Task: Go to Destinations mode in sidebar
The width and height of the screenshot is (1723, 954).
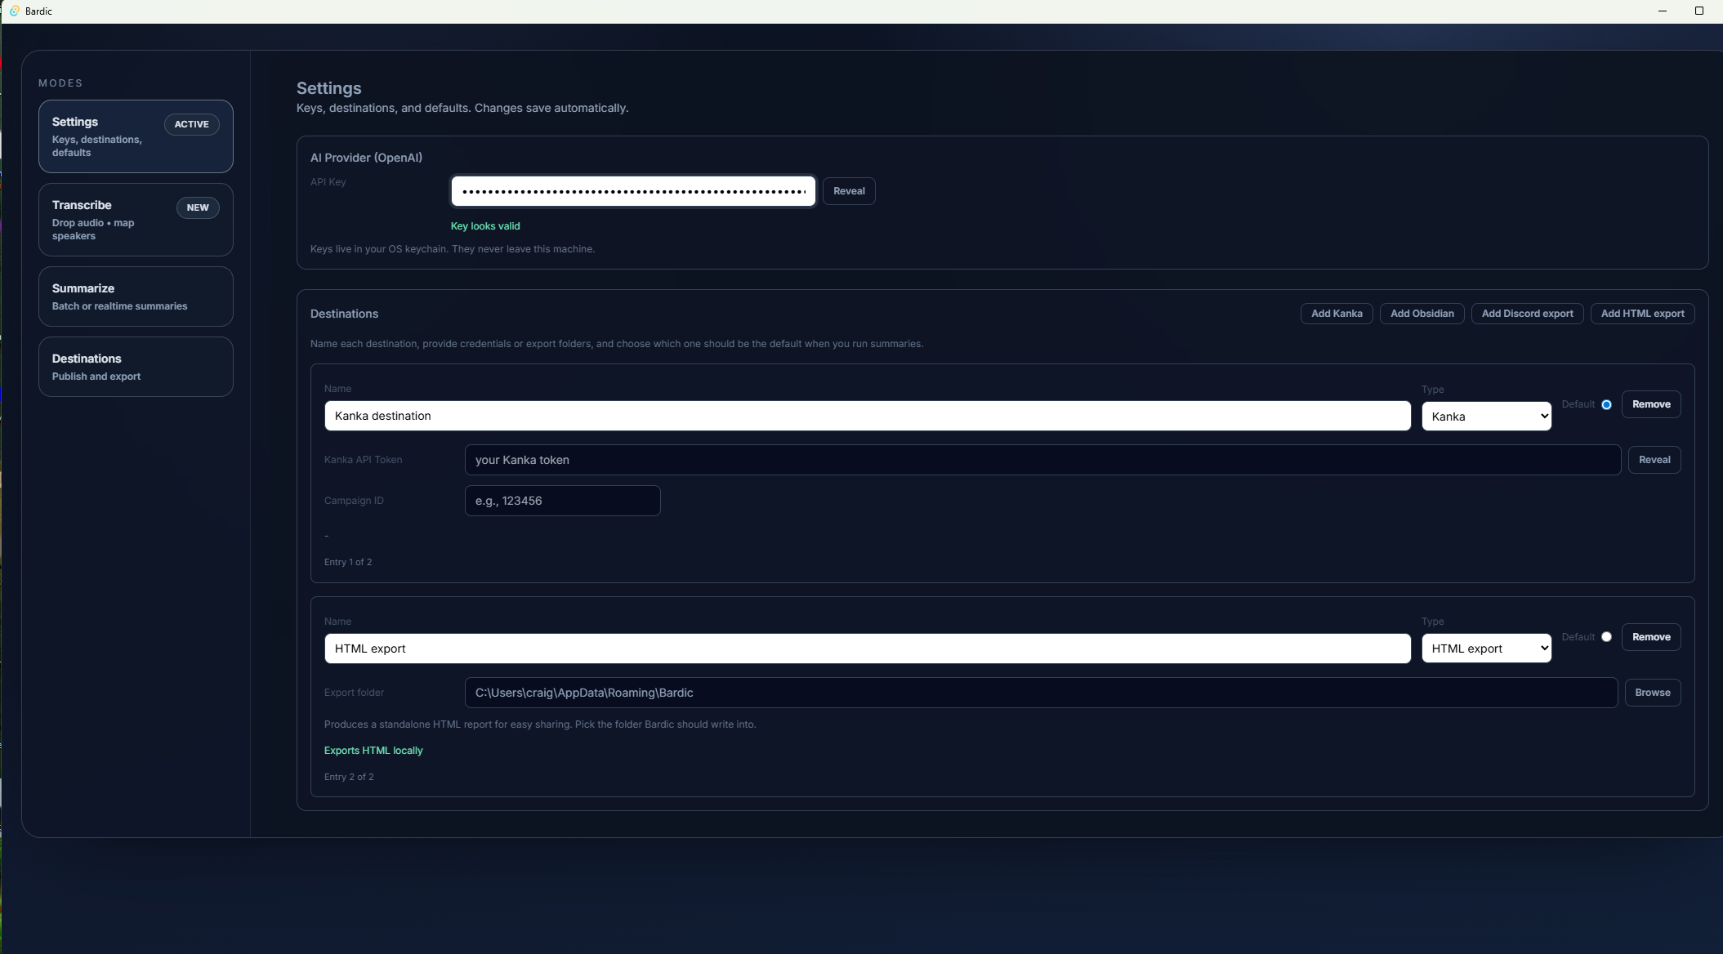Action: coord(136,367)
